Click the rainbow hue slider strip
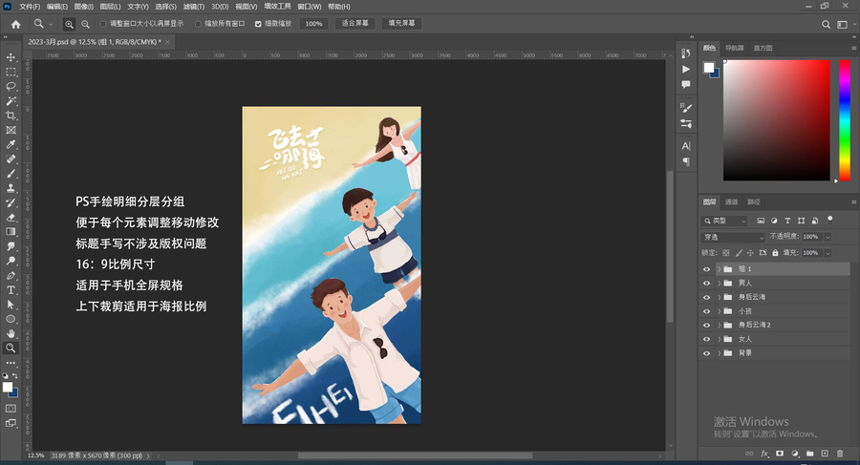Screen dimensions: 860x465 click(845, 120)
